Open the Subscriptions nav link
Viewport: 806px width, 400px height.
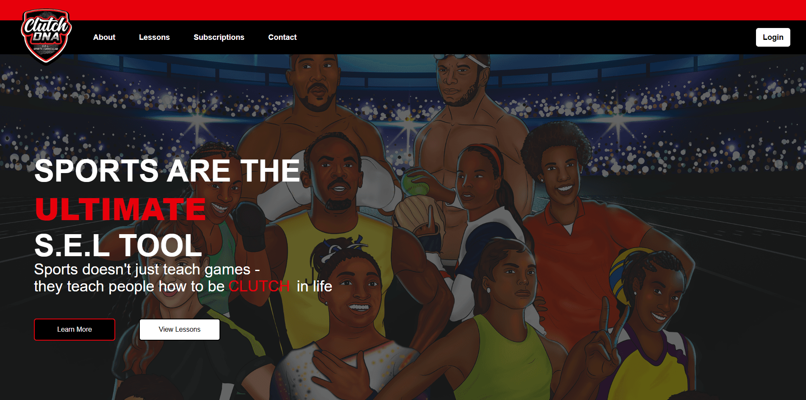coord(219,37)
